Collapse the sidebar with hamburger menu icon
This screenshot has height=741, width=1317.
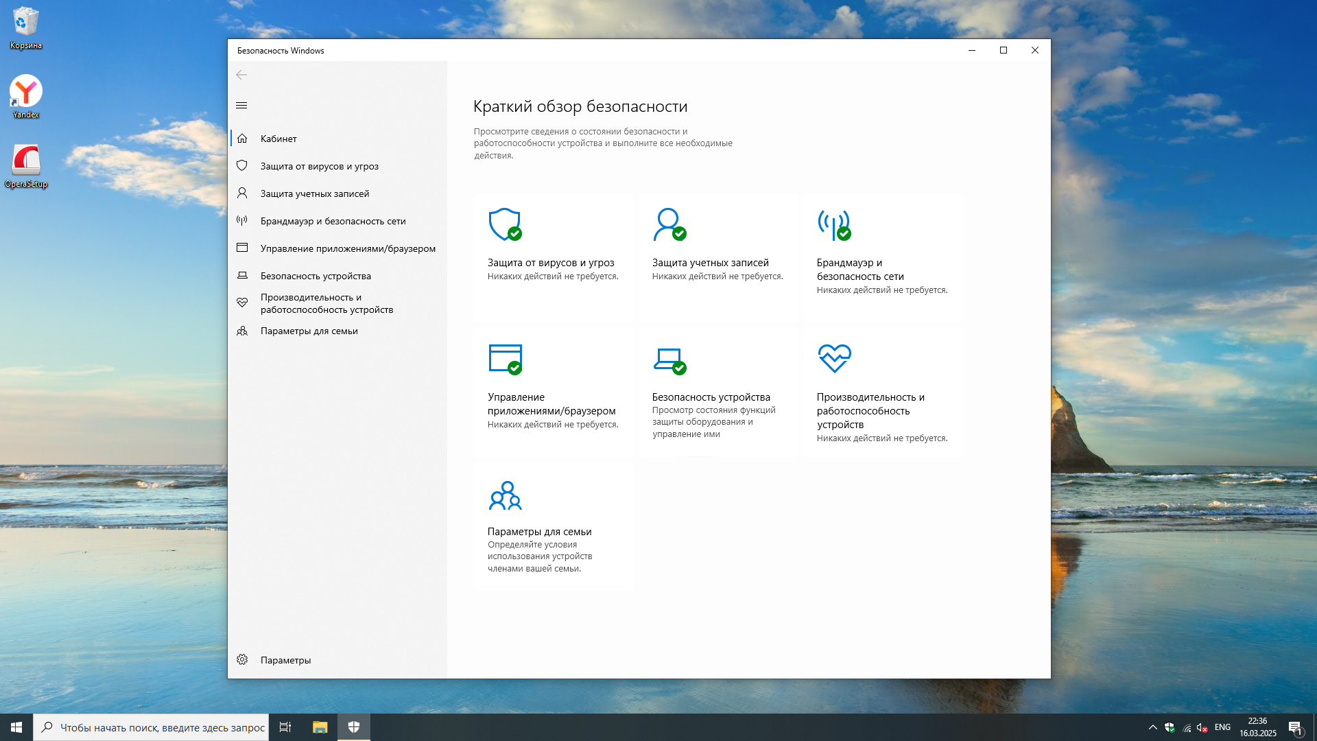click(241, 105)
